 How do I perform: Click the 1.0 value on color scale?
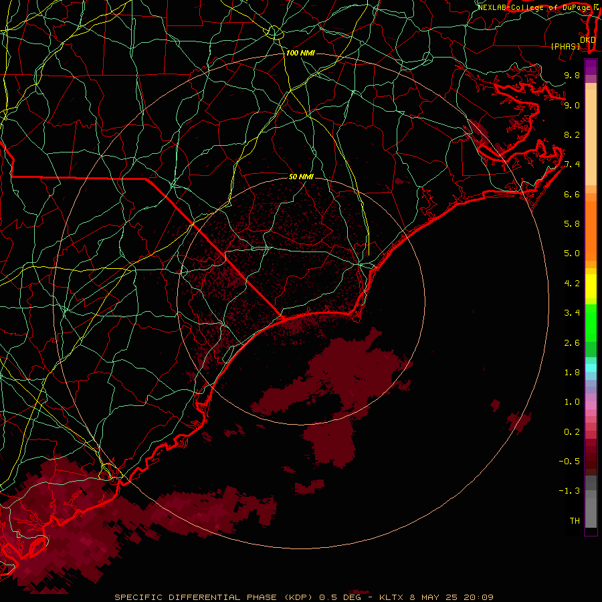572,402
